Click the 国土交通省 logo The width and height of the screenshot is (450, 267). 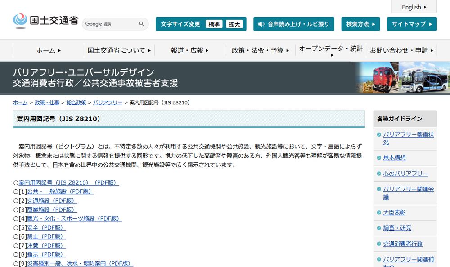click(x=45, y=21)
